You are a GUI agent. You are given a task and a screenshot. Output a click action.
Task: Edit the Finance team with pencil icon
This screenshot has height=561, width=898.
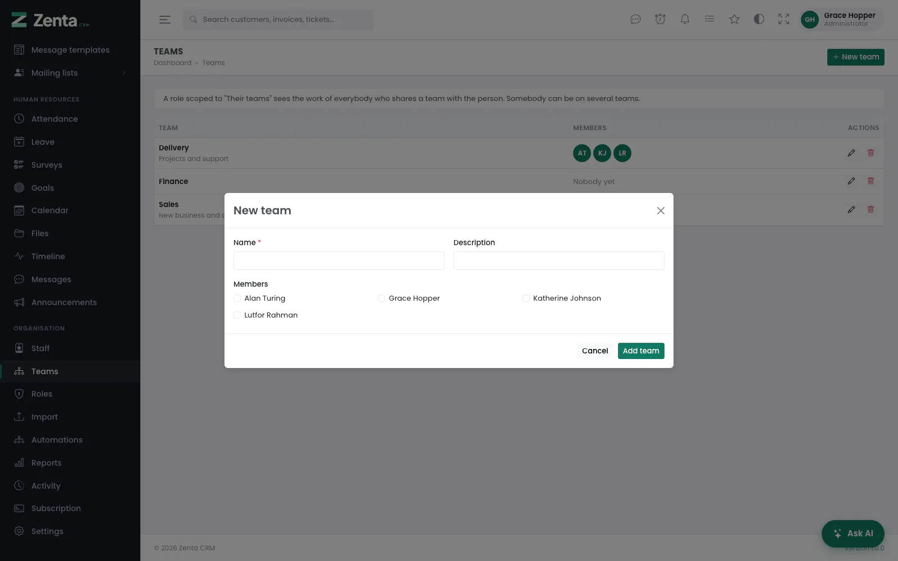(x=851, y=181)
